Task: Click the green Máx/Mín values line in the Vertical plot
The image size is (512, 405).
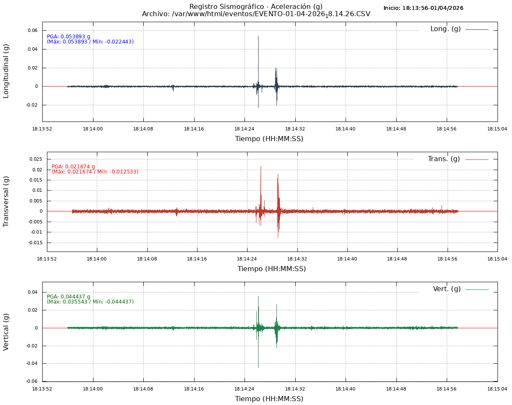Action: click(x=90, y=302)
